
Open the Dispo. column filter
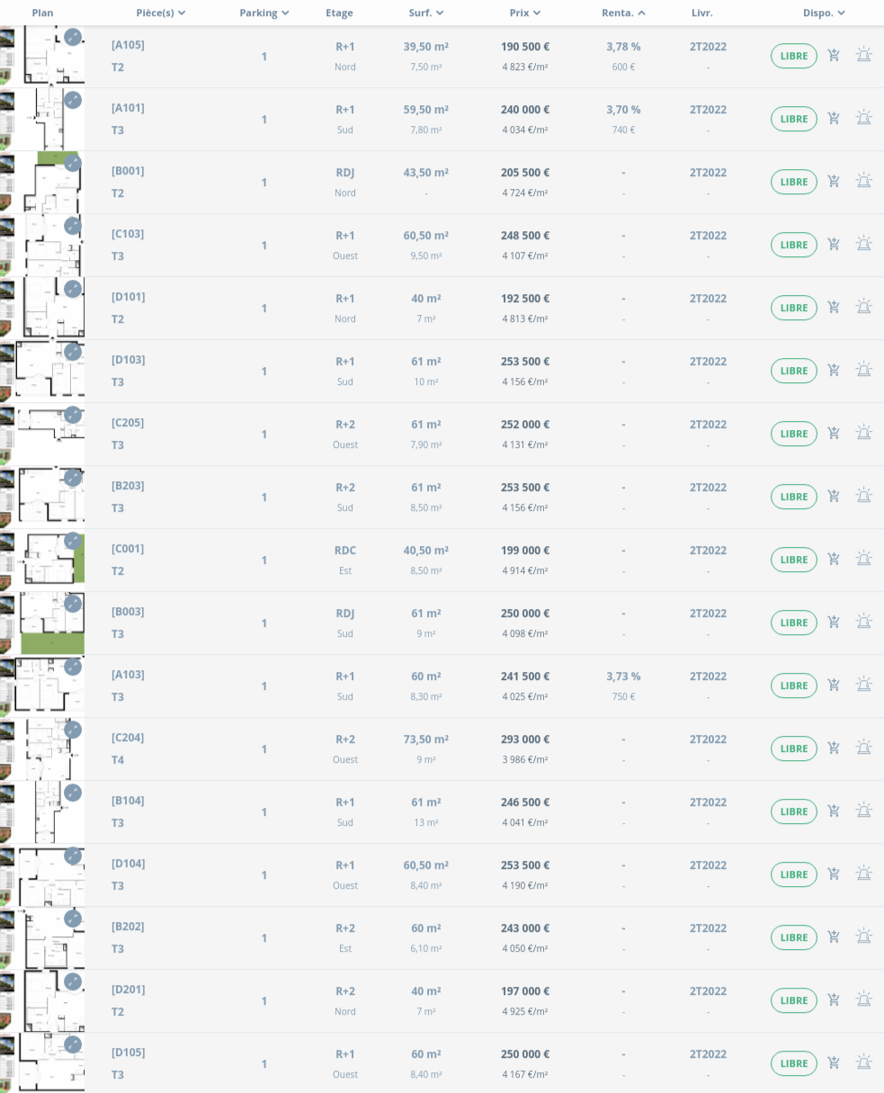click(824, 13)
